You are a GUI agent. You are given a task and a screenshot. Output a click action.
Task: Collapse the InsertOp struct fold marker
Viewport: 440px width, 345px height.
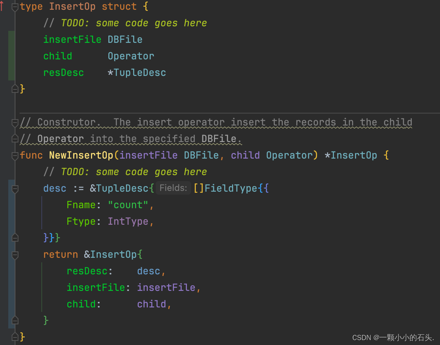point(15,7)
